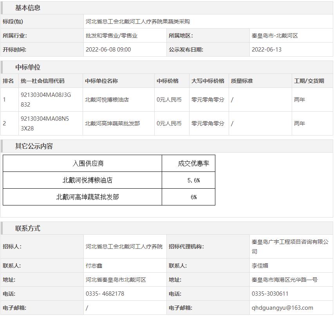Viewport: 334px width, 316px height.
Task: Click the 基本信息 section header
Action: (27, 8)
